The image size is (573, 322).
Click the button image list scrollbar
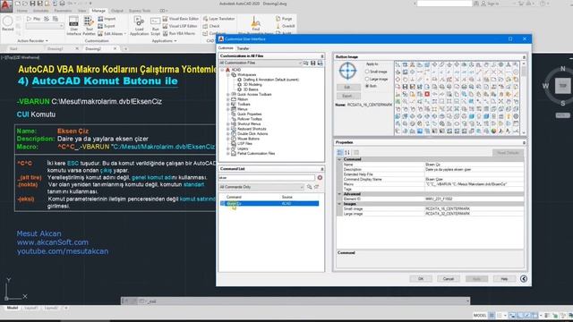(x=524, y=97)
